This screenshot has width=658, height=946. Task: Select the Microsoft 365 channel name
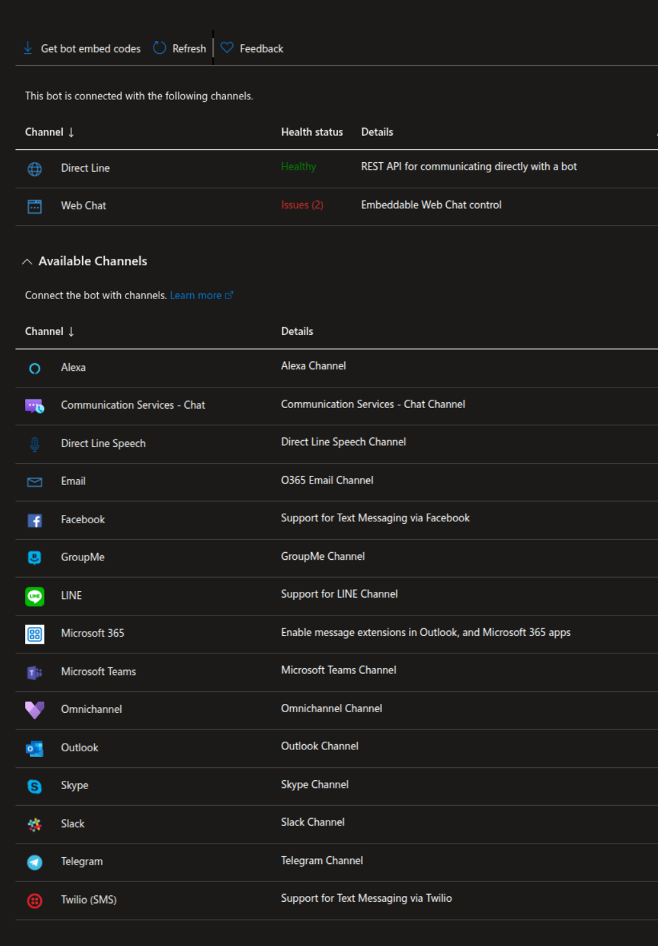point(92,633)
